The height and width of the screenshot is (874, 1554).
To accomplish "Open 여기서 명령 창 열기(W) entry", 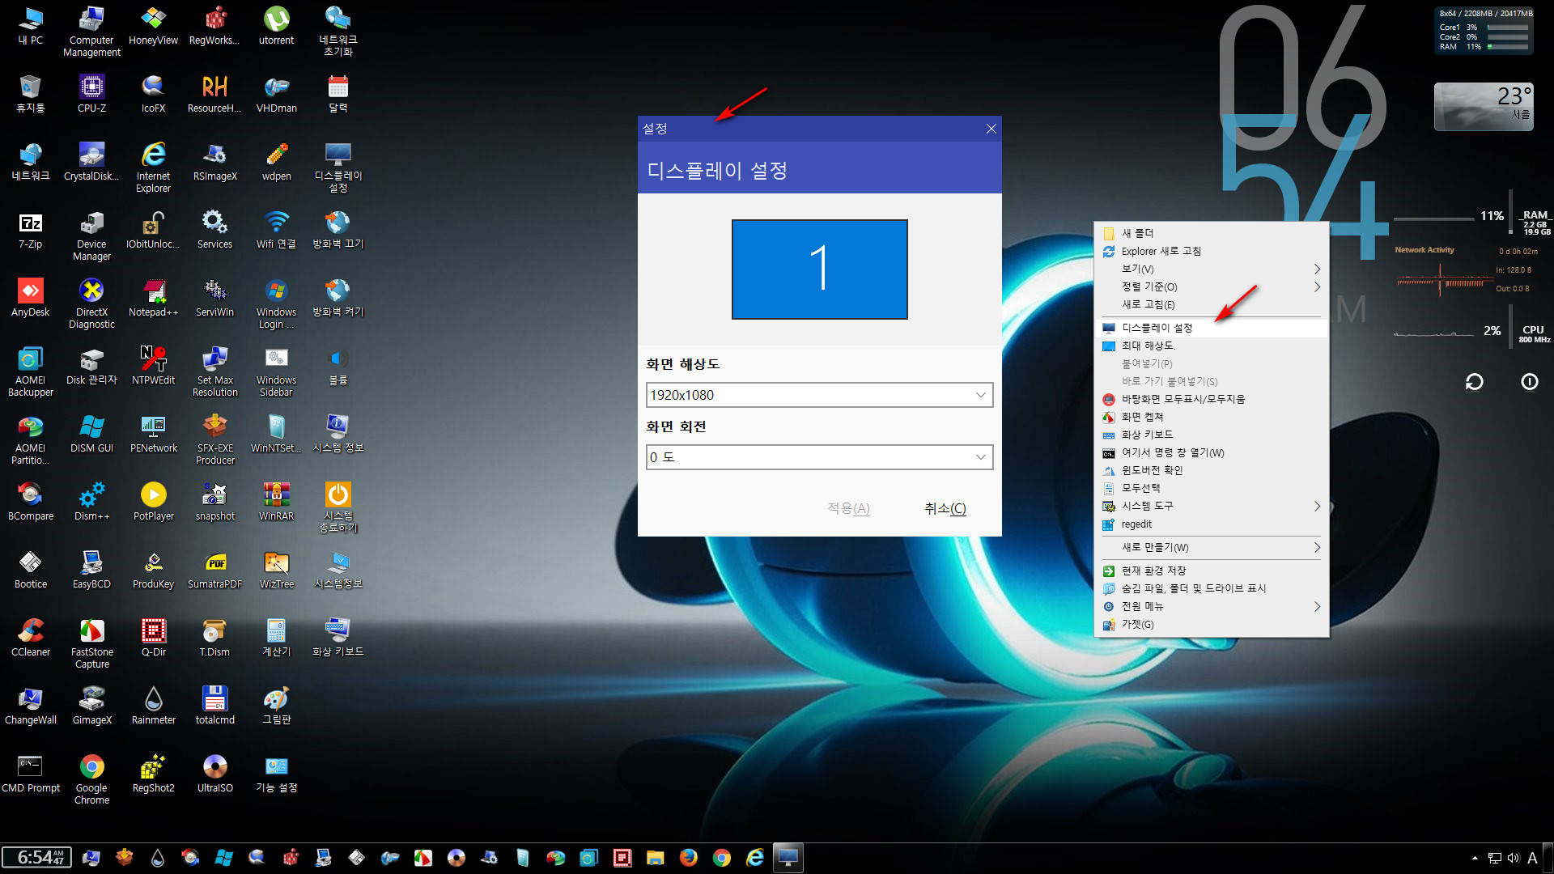I will click(x=1211, y=452).
